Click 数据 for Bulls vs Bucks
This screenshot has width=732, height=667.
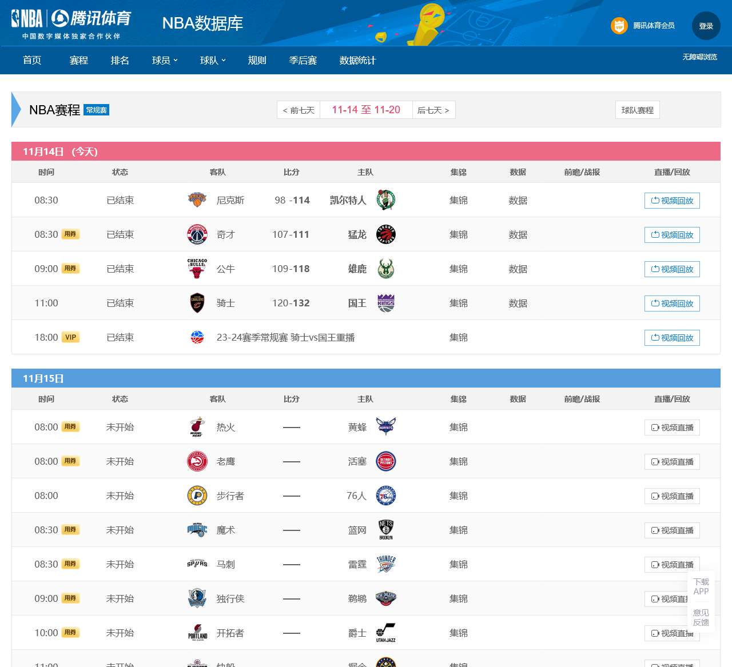518,269
